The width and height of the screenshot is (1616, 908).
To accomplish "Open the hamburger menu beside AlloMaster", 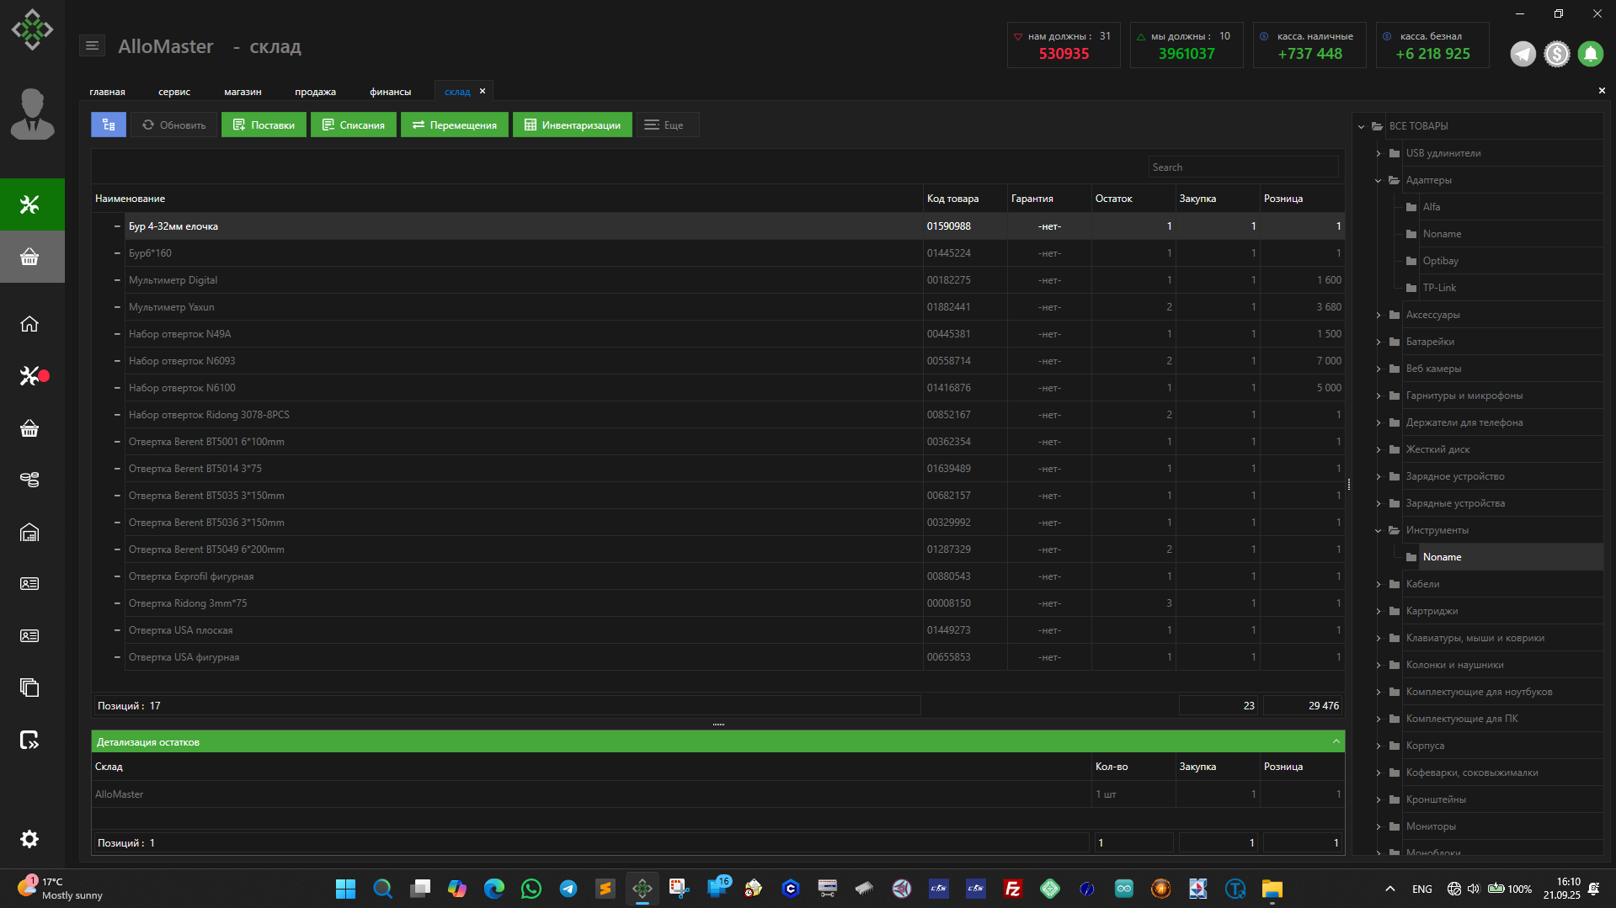I will click(92, 46).
